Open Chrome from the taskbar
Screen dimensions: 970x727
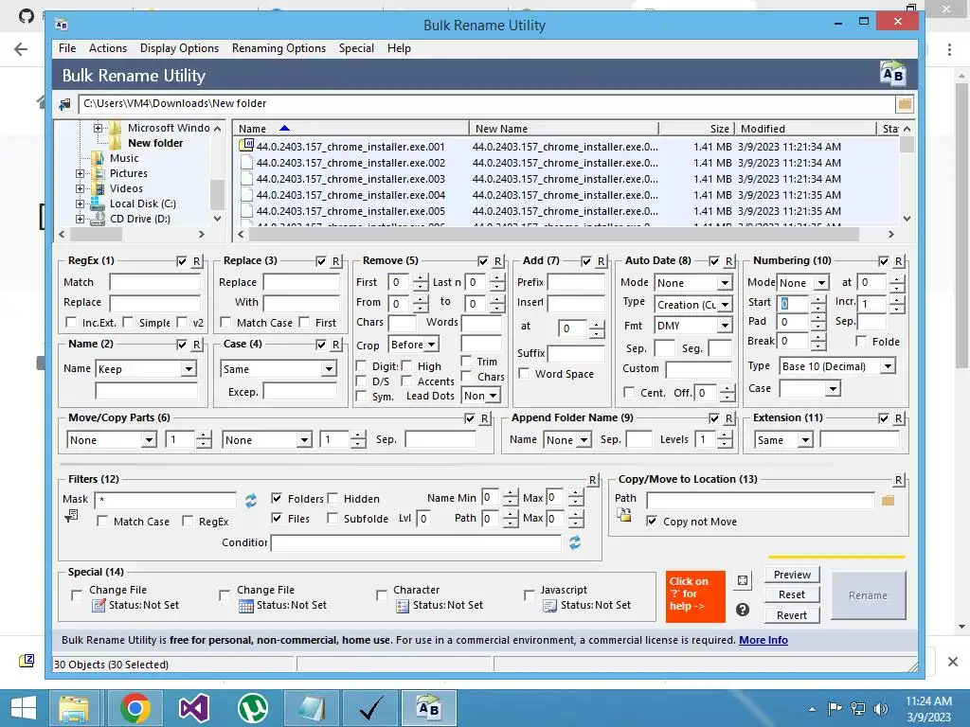point(135,708)
